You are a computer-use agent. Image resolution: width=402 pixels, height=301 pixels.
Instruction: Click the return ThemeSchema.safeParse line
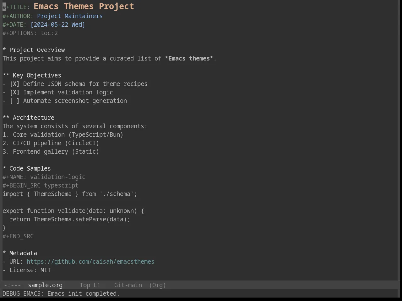[70, 219]
